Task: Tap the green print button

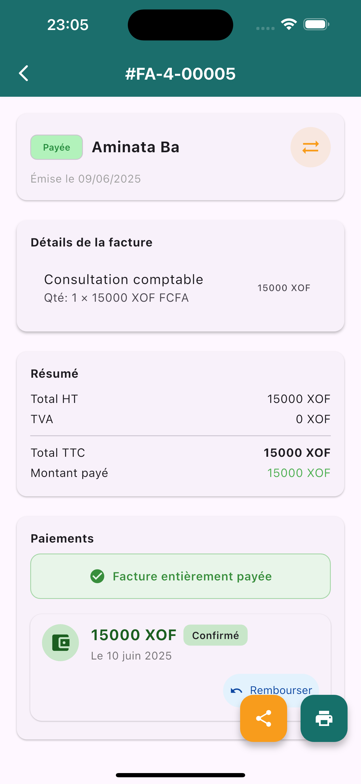Action: point(324,718)
